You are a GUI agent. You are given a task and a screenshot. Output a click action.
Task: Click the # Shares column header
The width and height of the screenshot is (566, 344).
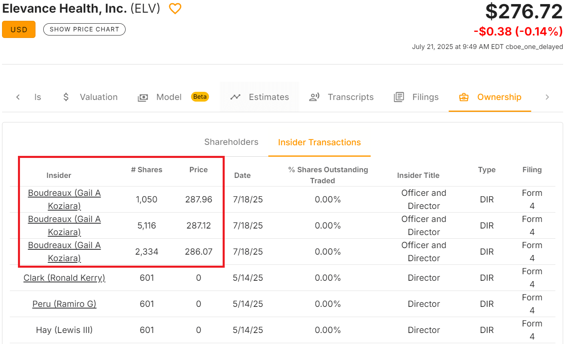pyautogui.click(x=147, y=170)
